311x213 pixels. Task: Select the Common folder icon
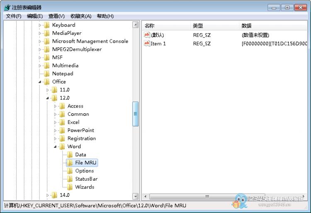(x=62, y=114)
